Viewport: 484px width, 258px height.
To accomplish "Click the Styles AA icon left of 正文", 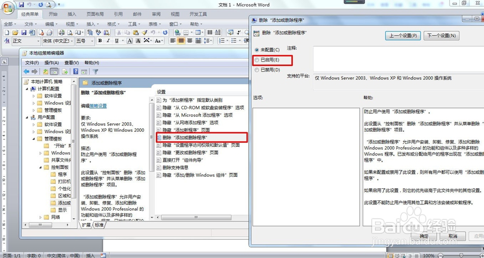I will pyautogui.click(x=7, y=41).
